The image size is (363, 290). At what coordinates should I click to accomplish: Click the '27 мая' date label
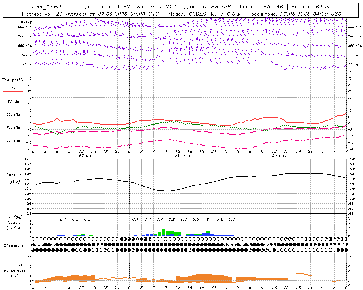[86, 156]
